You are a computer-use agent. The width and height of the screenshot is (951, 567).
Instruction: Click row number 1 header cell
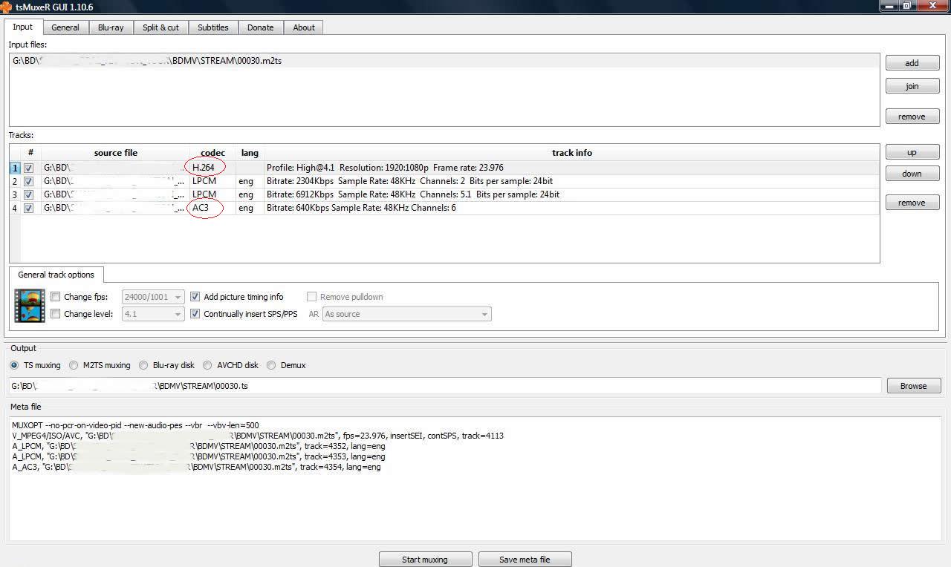pos(15,168)
